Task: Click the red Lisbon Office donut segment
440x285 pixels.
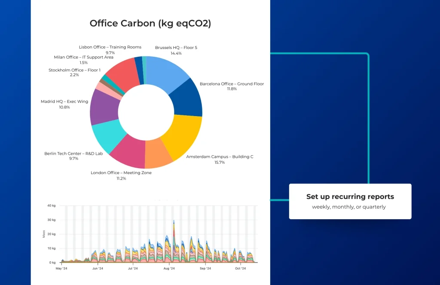Action: point(119,75)
